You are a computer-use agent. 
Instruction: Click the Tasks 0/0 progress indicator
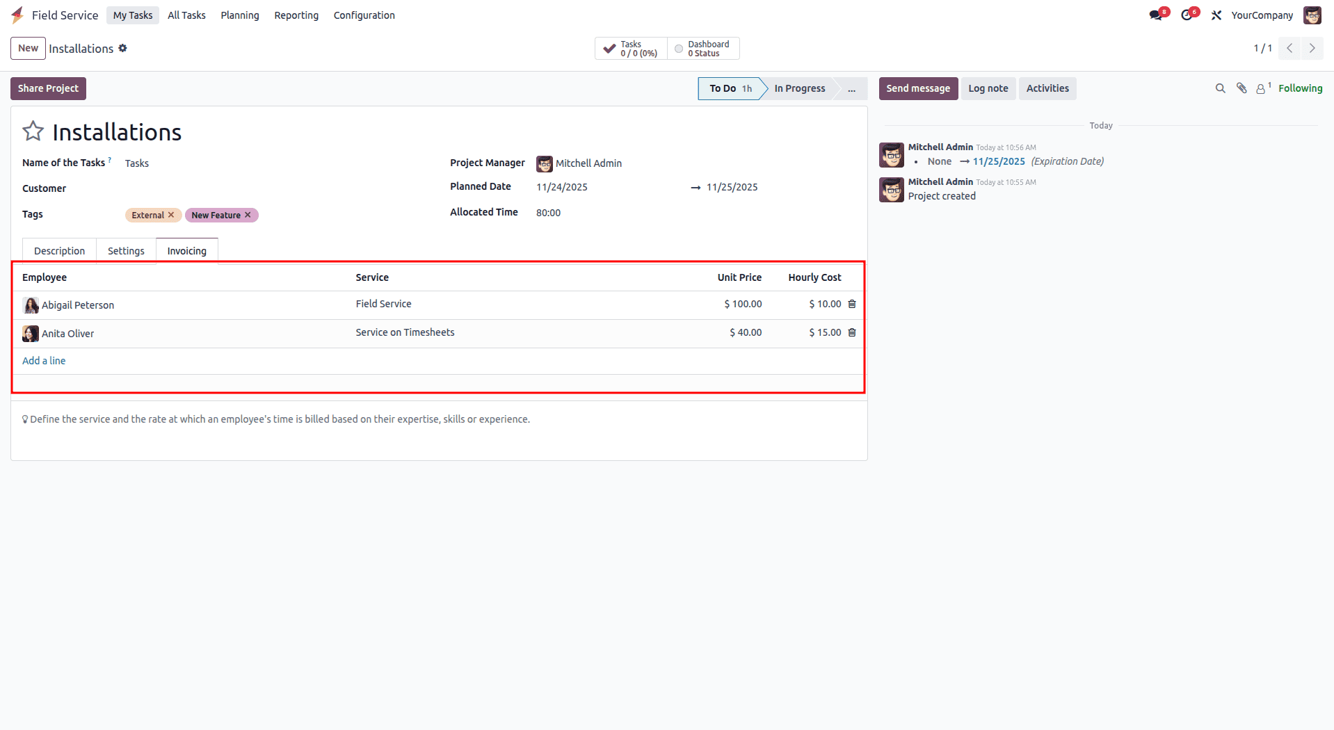point(629,48)
